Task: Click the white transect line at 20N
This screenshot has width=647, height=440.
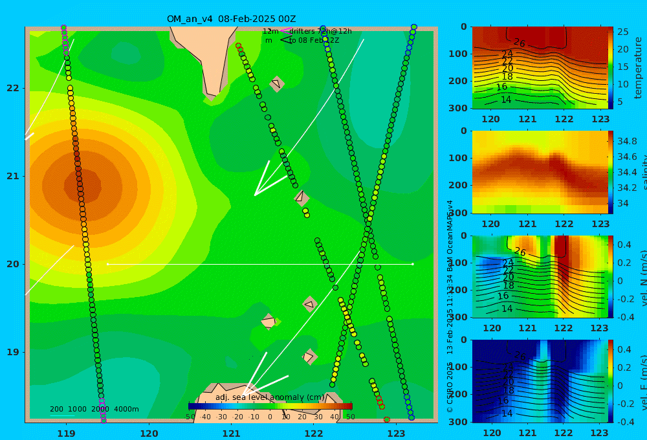Action: click(260, 264)
